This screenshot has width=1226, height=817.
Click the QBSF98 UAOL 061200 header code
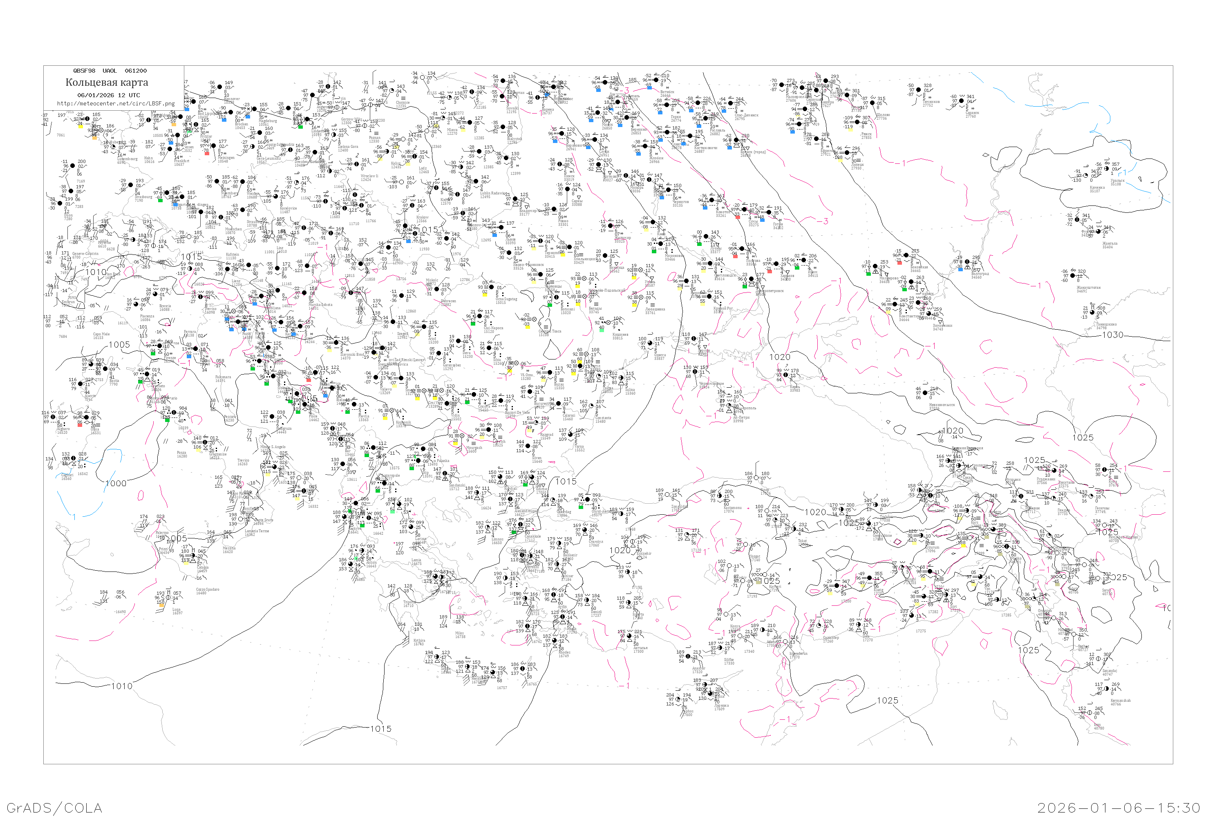[110, 71]
